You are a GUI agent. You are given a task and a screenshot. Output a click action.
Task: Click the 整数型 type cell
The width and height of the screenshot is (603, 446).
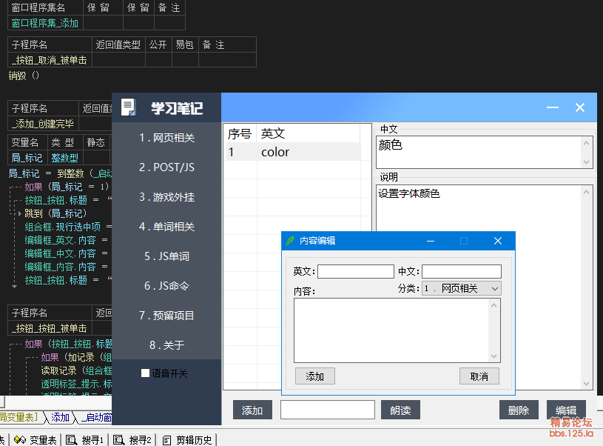pos(64,158)
